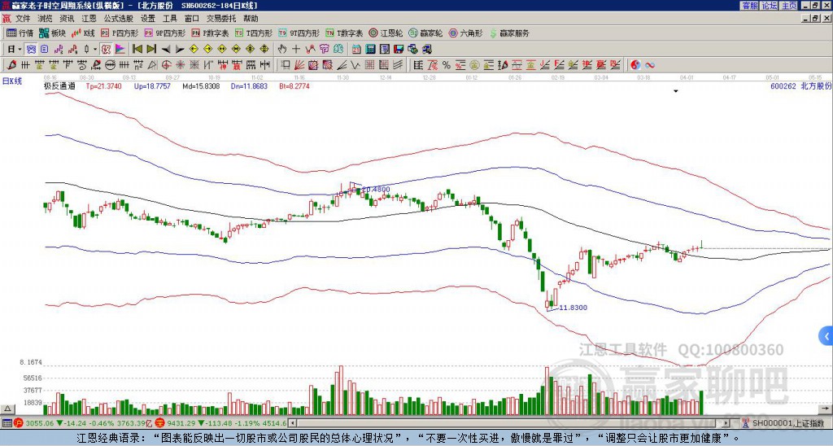833x446 pixels.
Task: Expand the blue side panel chevron
Action: [x=826, y=336]
